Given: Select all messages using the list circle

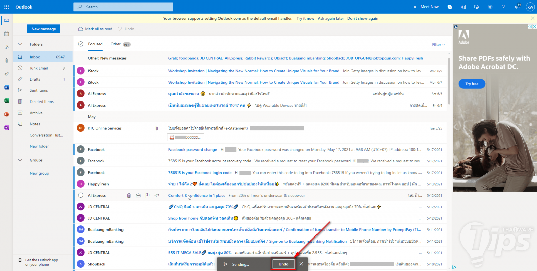Looking at the screenshot, I should click(81, 44).
